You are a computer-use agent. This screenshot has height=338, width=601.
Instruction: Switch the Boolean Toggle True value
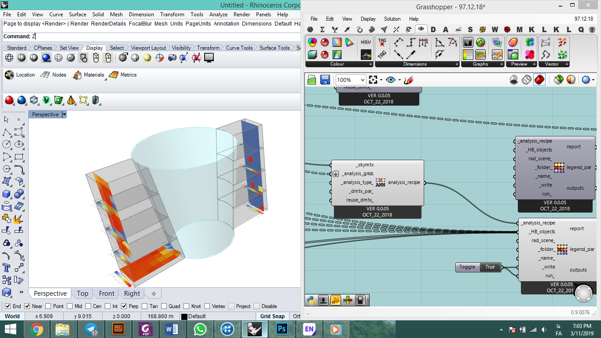click(490, 267)
